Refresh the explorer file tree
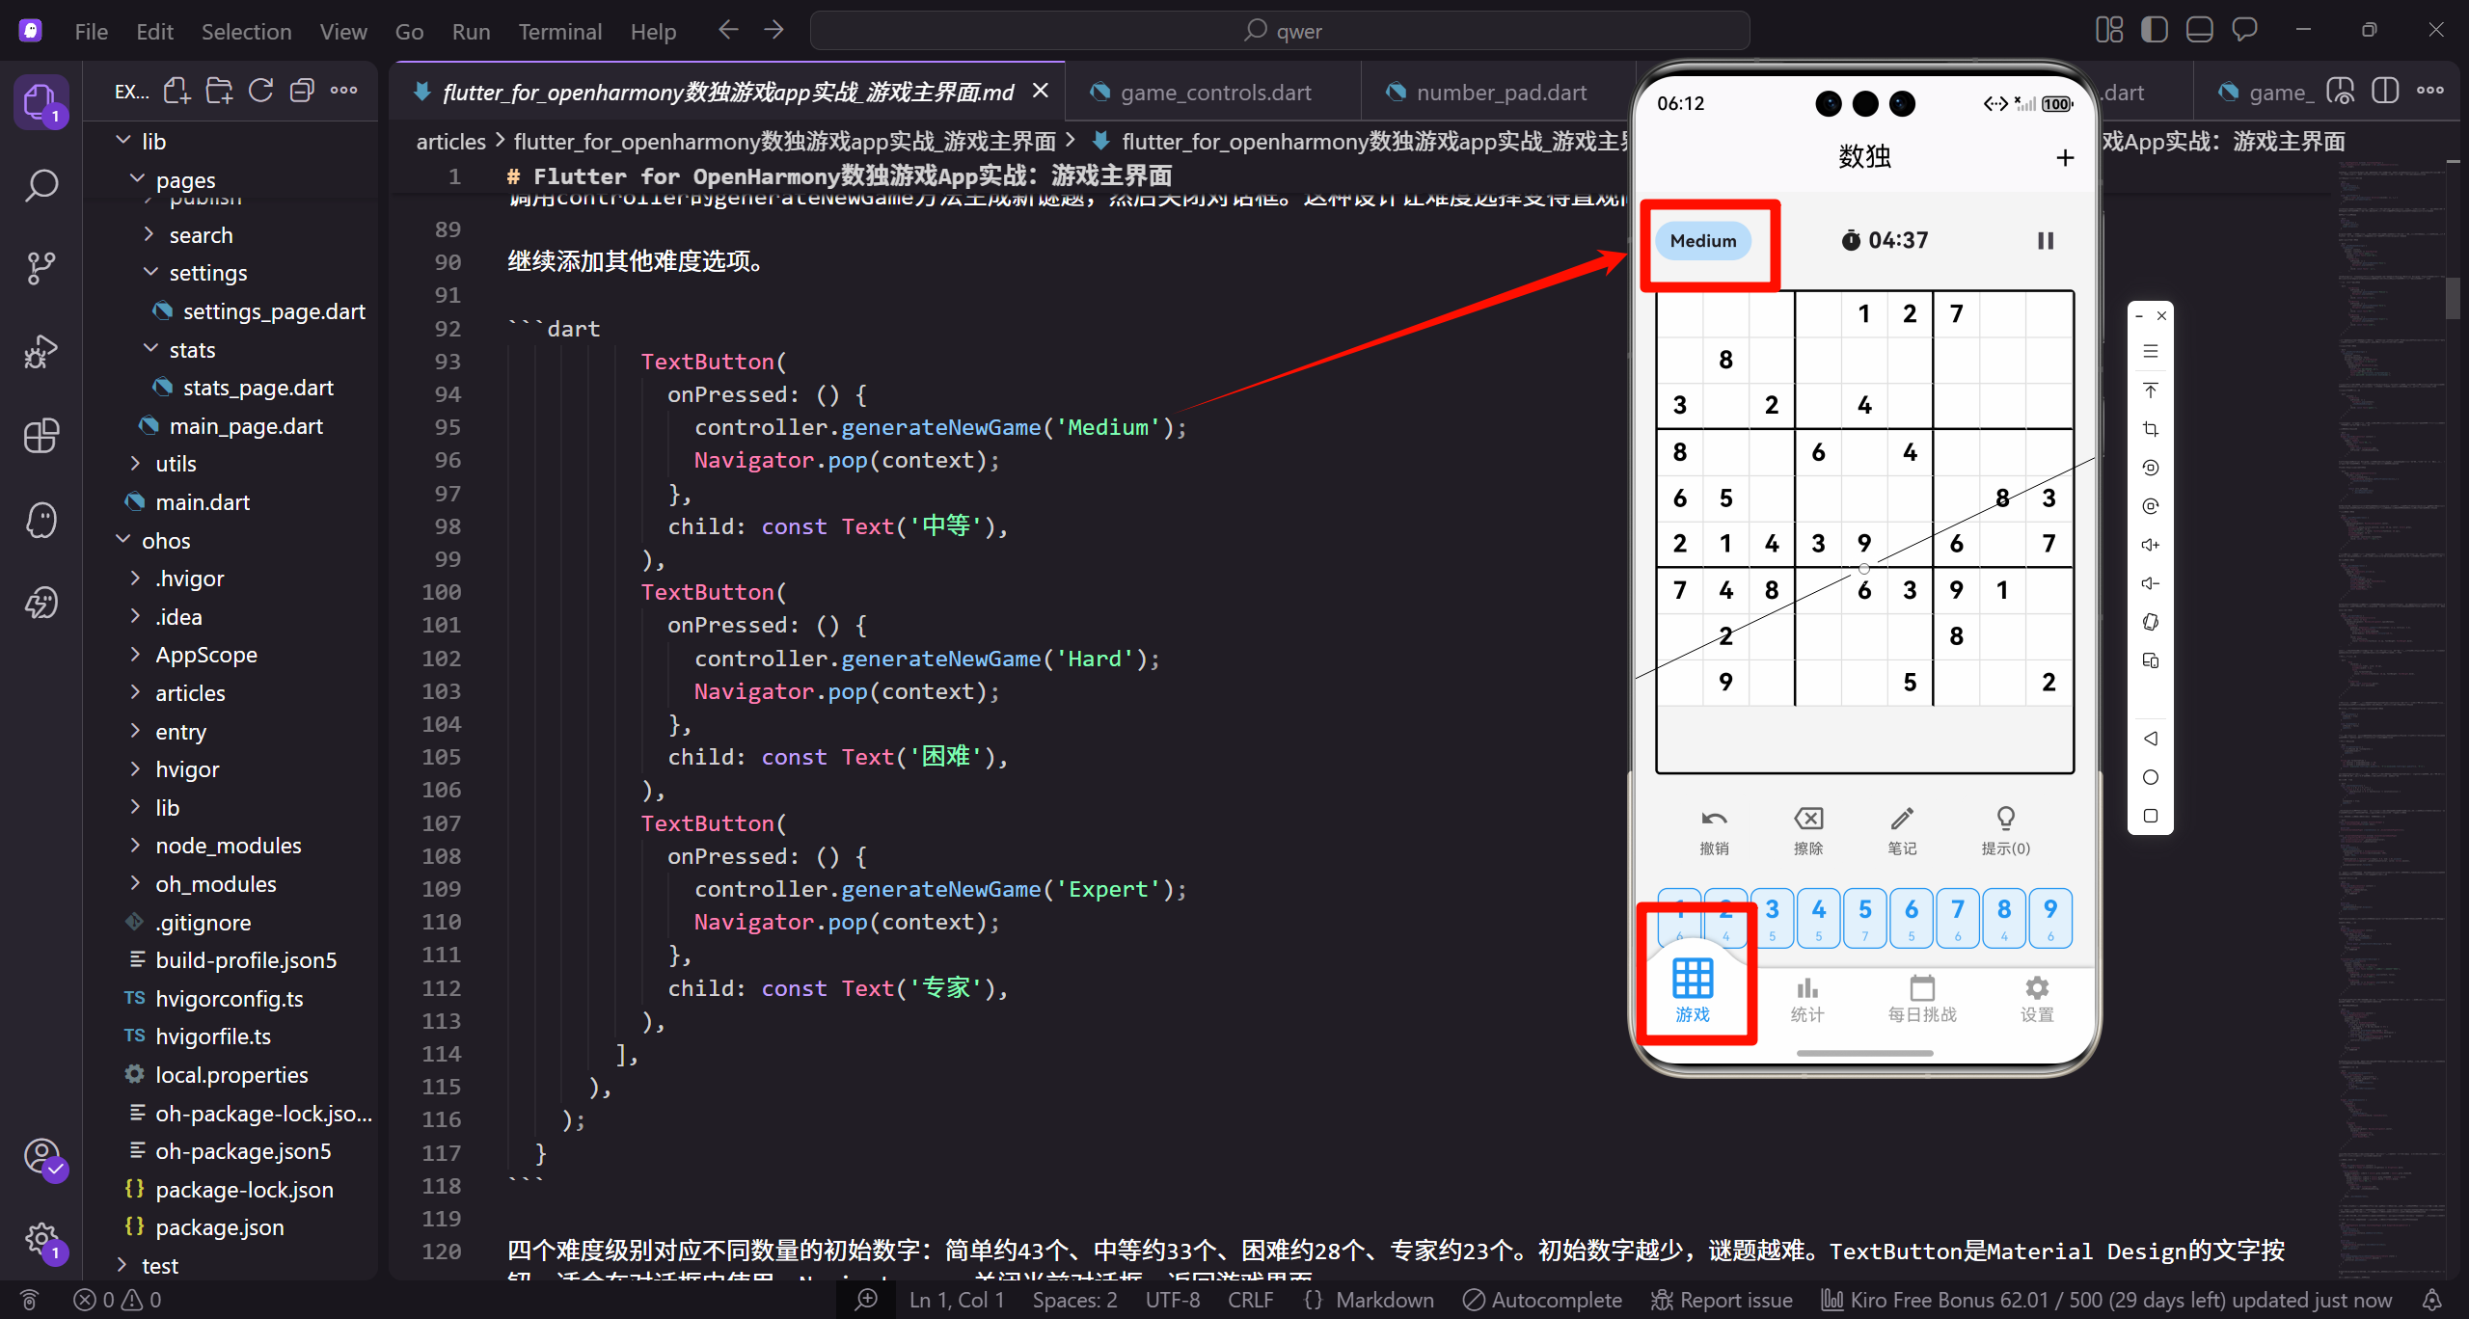The width and height of the screenshot is (2469, 1319). (x=260, y=92)
